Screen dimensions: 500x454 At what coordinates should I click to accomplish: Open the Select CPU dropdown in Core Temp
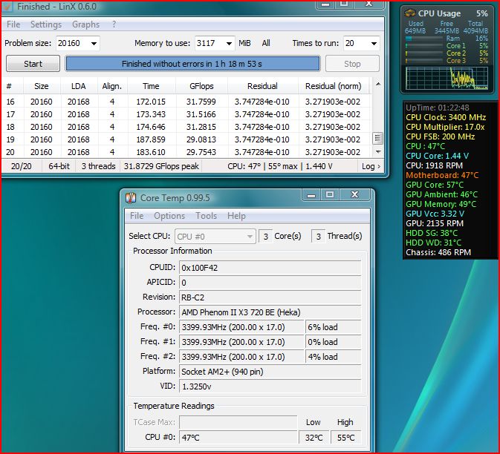pyautogui.click(x=215, y=237)
